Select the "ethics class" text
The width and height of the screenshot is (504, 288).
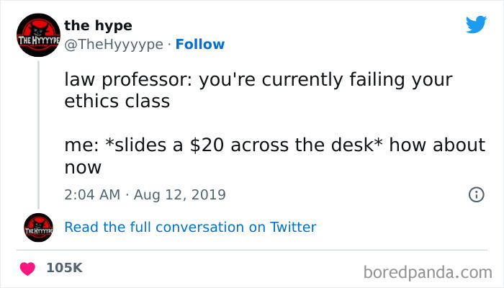coord(117,100)
